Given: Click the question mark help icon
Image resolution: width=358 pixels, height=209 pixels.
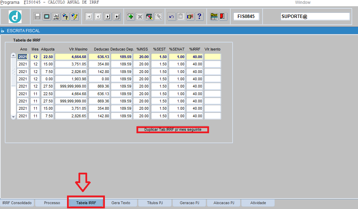Looking at the screenshot, I should [199, 17].
